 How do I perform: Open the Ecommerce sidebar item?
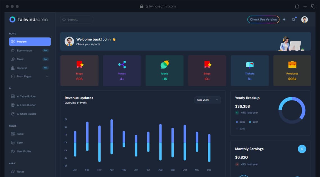point(24,50)
